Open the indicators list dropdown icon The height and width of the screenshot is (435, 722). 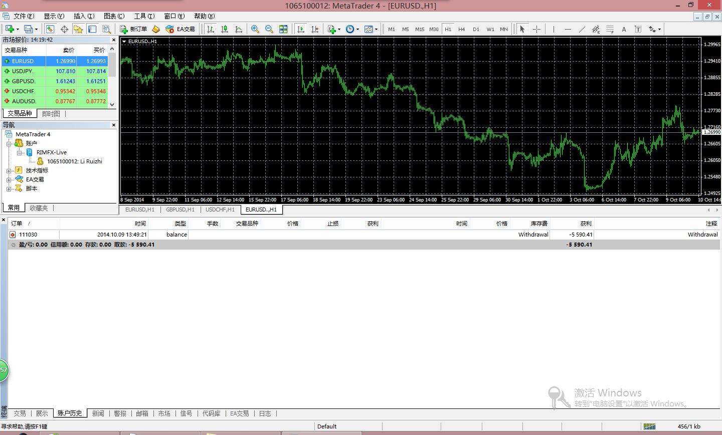click(334, 29)
